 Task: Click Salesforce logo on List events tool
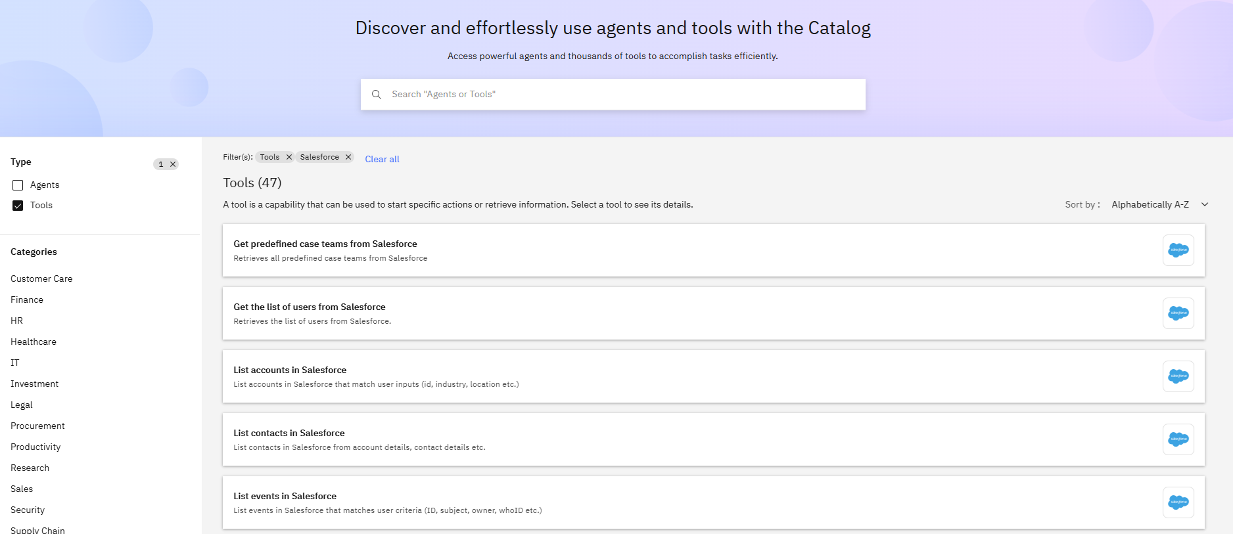1178,502
